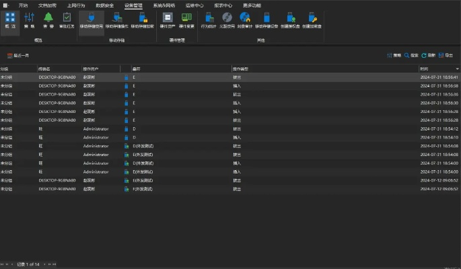Open the 报表中心 tab
Image resolution: width=461 pixels, height=269 pixels.
[x=223, y=5]
